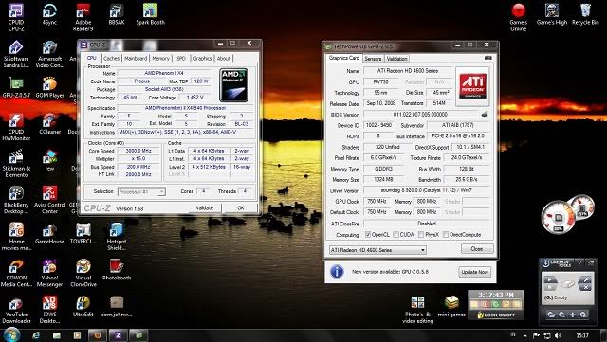The height and width of the screenshot is (342, 607).
Task: Click the help question mark in Daemon Tools gadget
Action: click(579, 262)
